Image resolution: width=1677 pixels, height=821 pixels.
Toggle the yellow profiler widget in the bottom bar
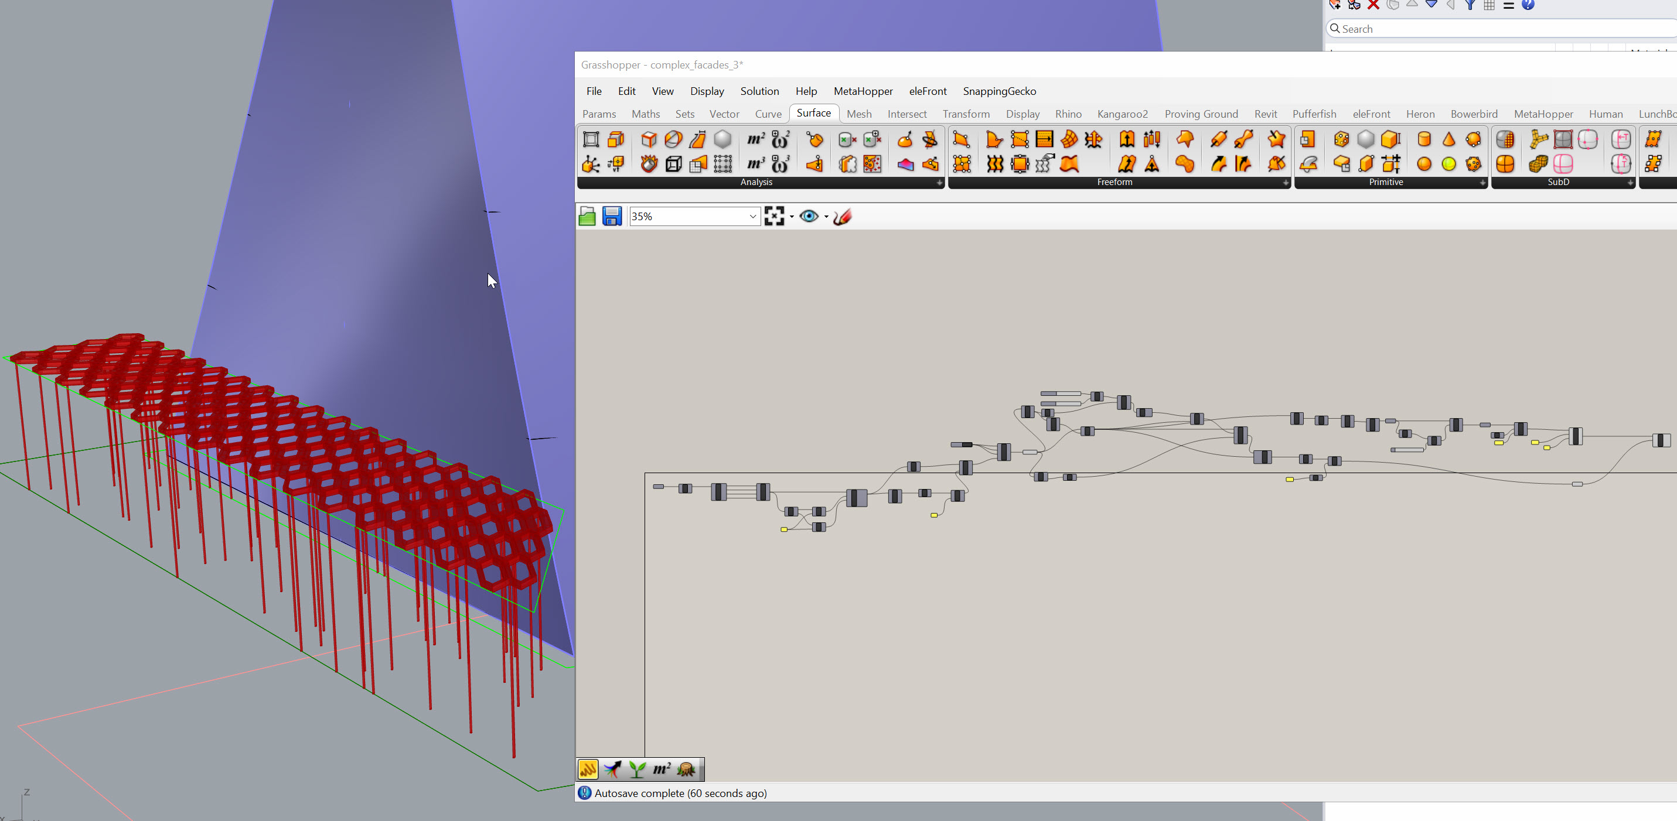[588, 769]
